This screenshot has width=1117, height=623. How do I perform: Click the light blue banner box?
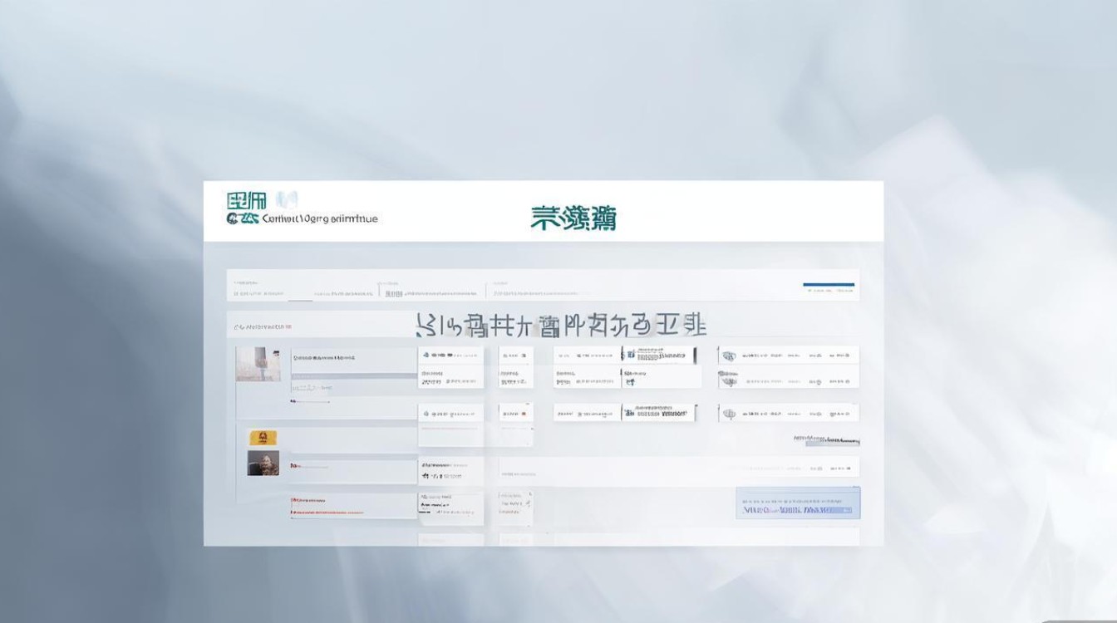[x=798, y=503]
